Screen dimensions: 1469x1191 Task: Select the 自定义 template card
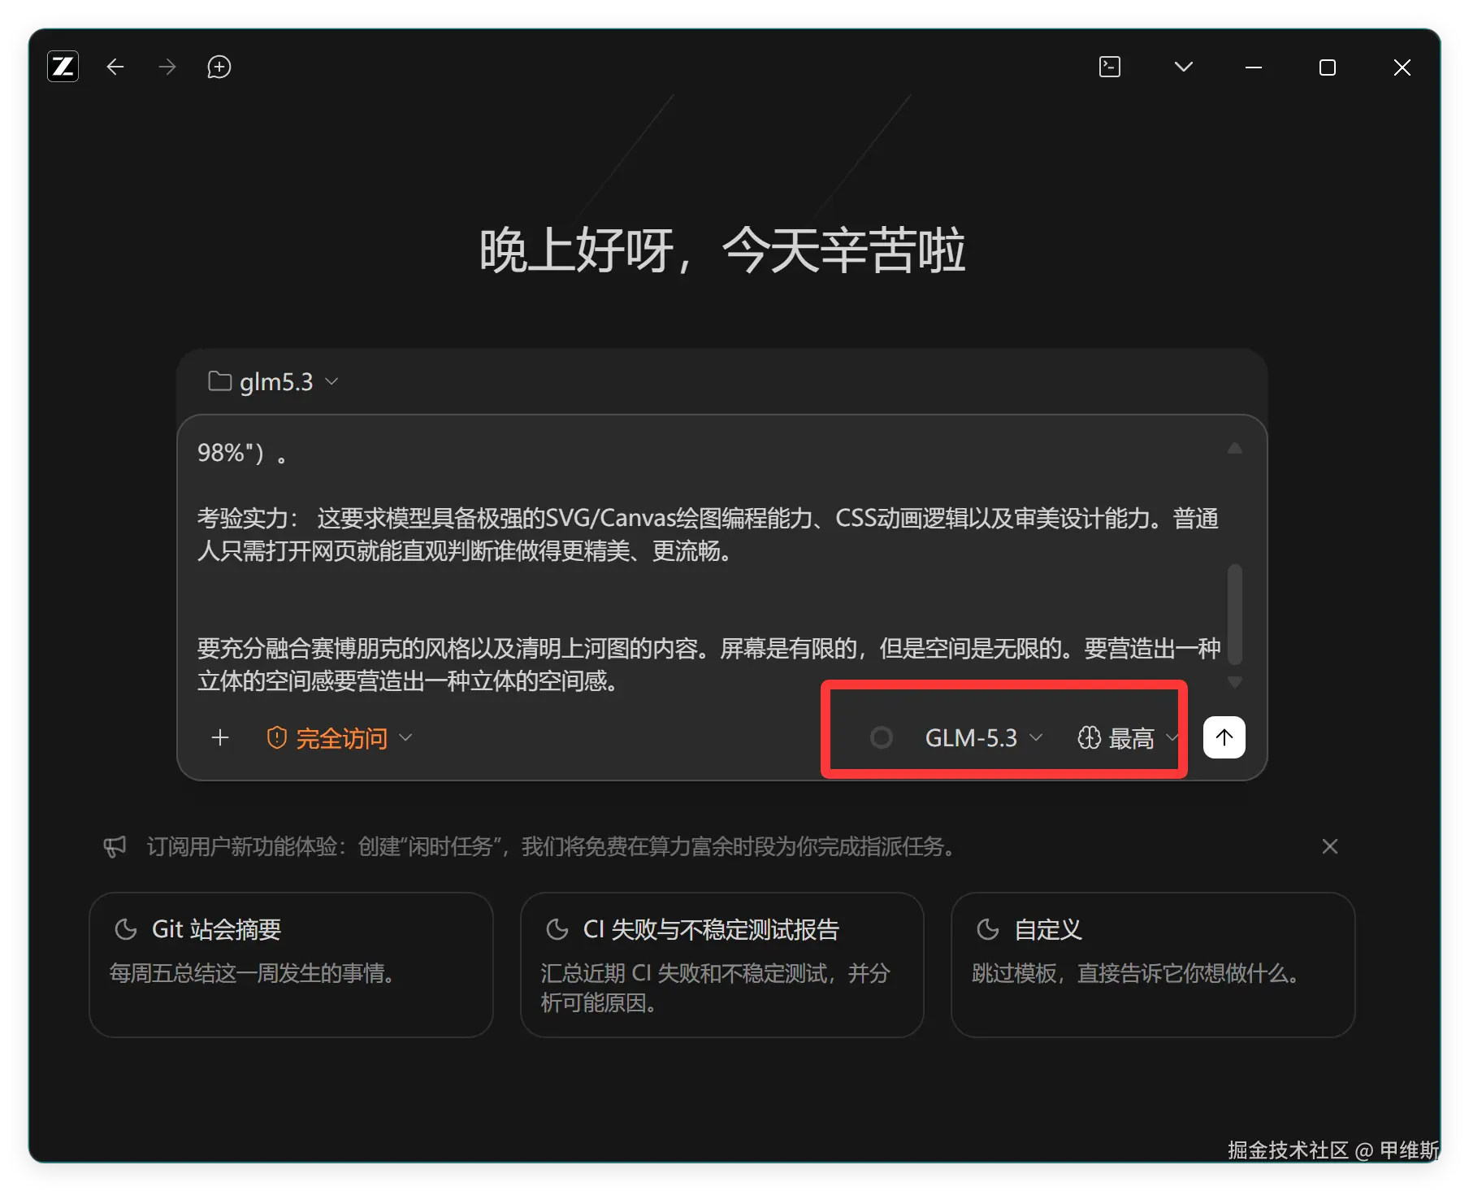[x=1152, y=964]
